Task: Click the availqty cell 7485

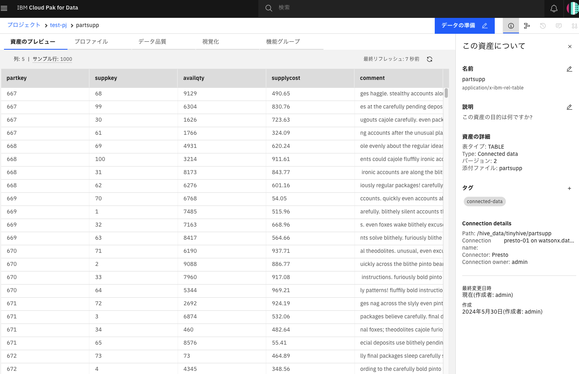Action: click(222, 212)
